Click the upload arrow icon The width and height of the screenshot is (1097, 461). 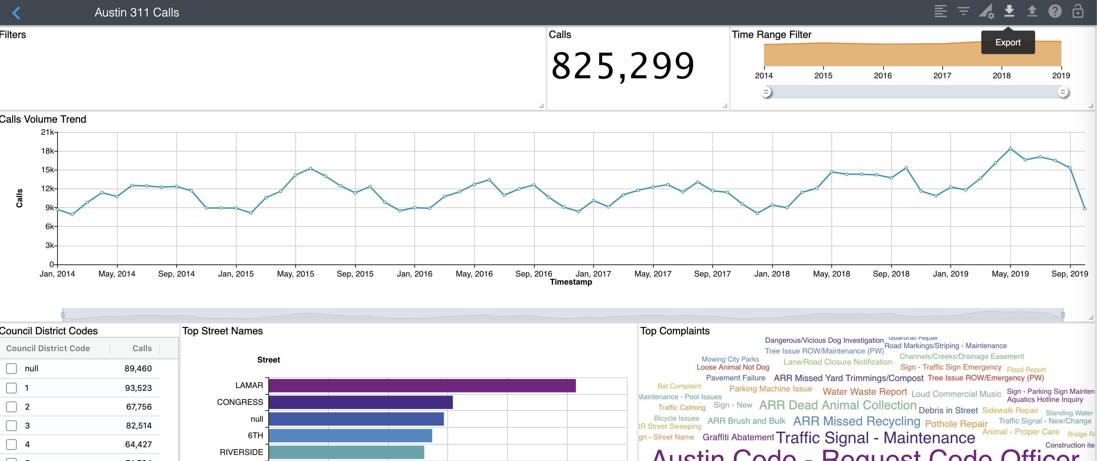click(x=1032, y=11)
